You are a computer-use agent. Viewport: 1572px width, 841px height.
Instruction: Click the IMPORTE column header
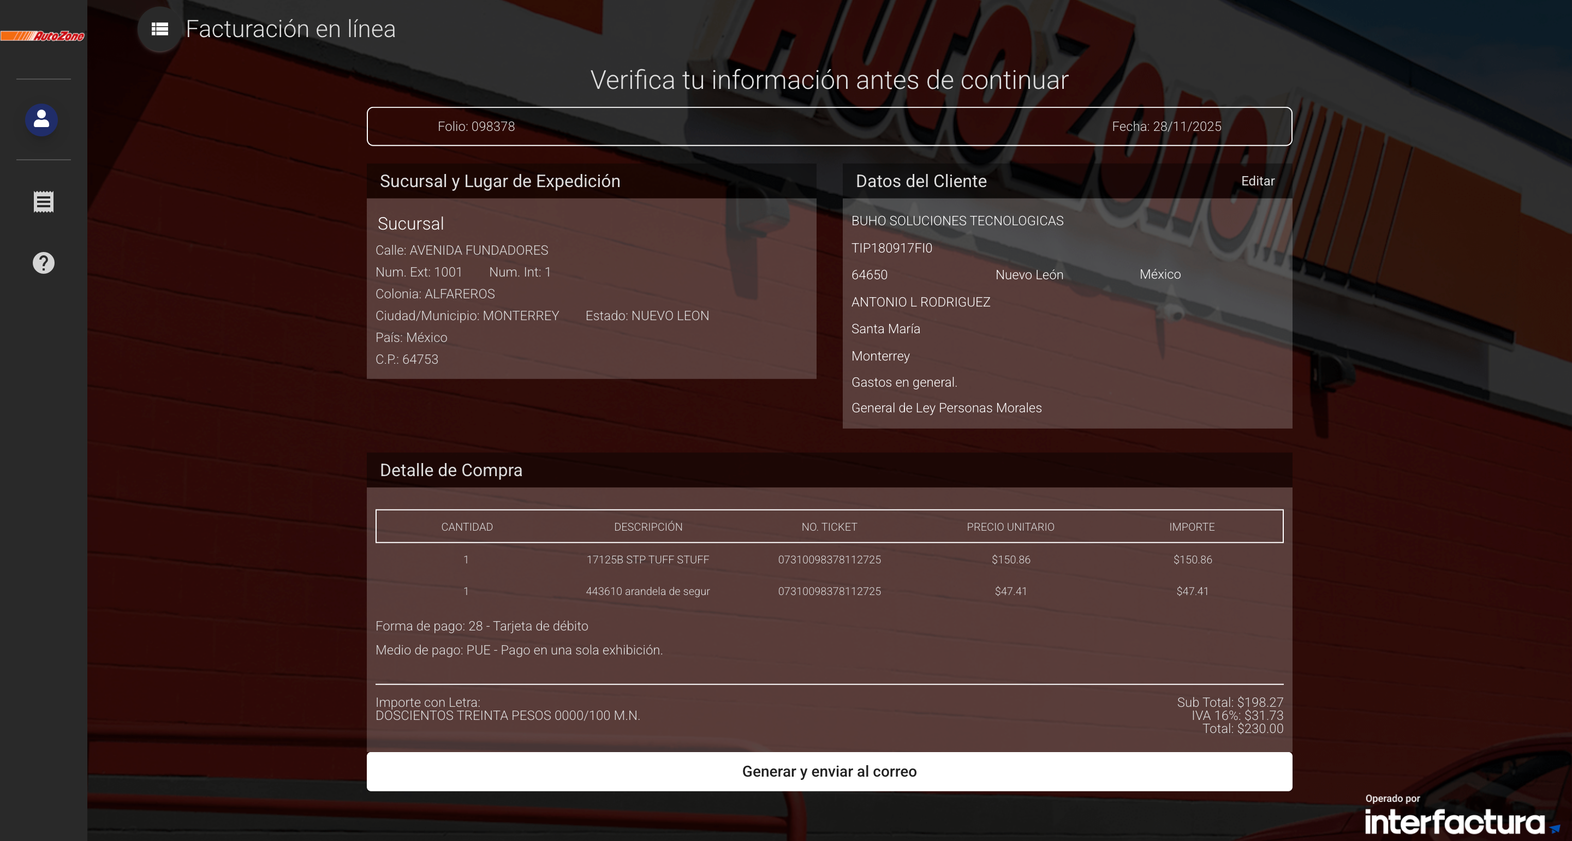point(1191,527)
